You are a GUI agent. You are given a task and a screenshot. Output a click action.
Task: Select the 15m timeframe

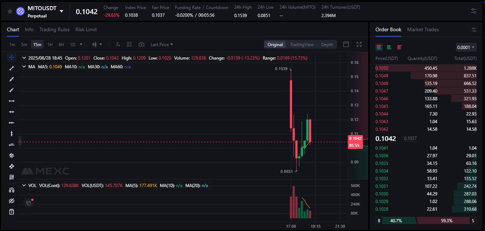point(37,44)
